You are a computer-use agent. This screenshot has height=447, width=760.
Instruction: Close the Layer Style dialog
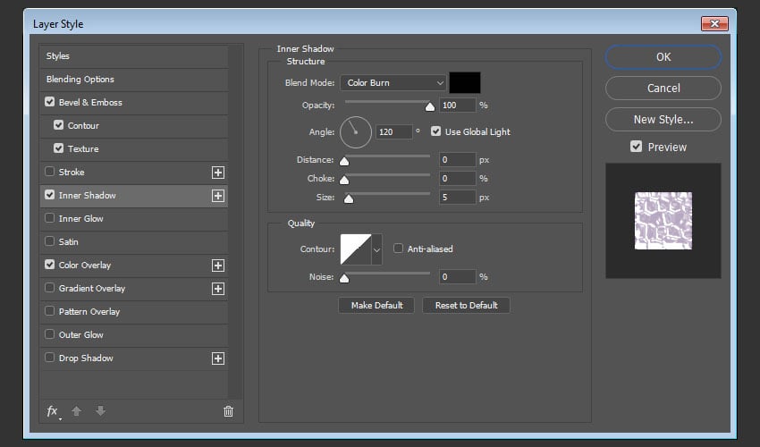pos(714,24)
